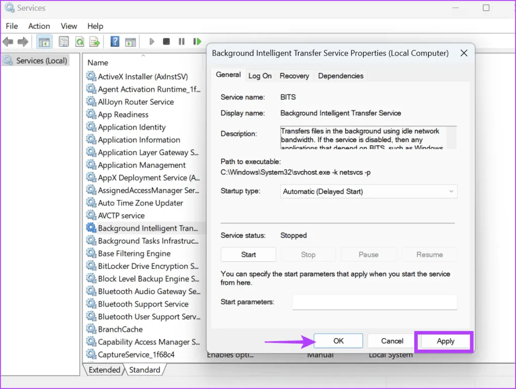The height and width of the screenshot is (389, 516).
Task: Click the Properties icon in the toolbar
Action: click(63, 42)
